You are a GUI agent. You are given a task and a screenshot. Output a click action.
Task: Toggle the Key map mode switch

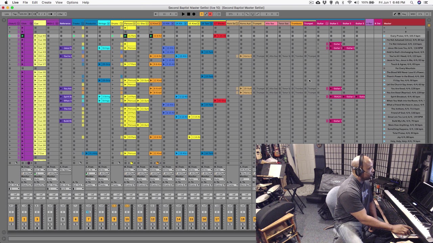click(404, 14)
